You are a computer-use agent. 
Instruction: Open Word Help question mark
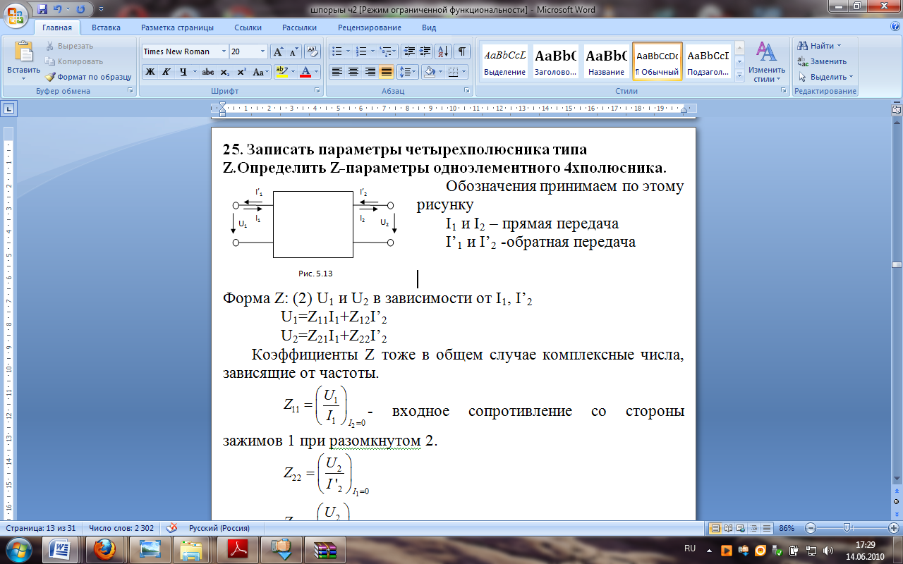pos(895,26)
